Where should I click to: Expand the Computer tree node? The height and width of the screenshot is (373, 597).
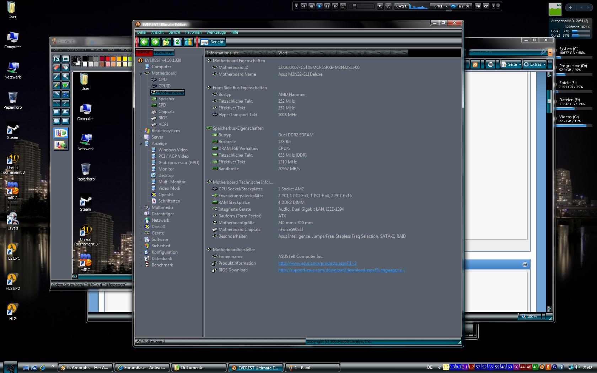point(141,67)
